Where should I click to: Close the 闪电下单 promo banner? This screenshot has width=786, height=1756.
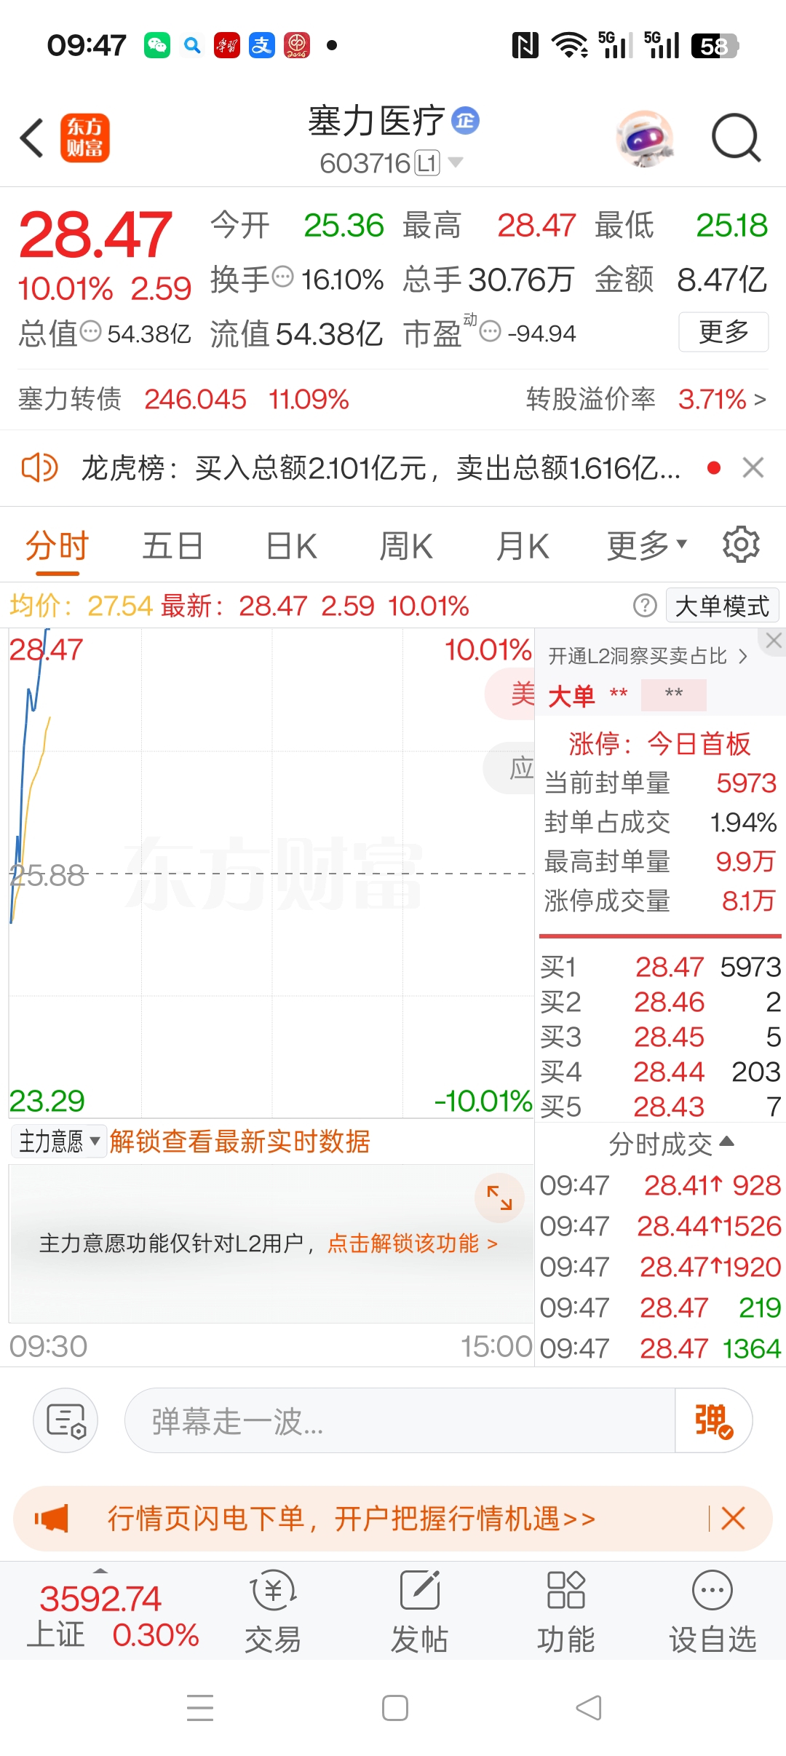733,1519
